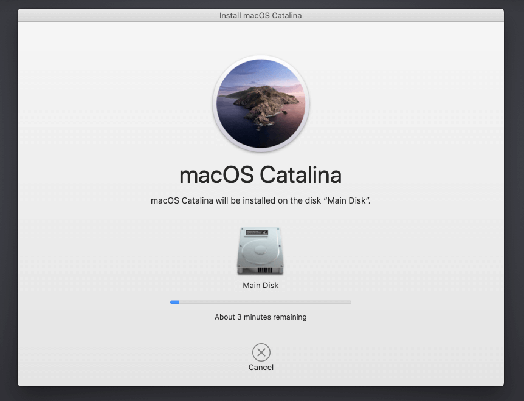Click the large "macOS Catalina" heading
524x401 pixels.
click(260, 176)
